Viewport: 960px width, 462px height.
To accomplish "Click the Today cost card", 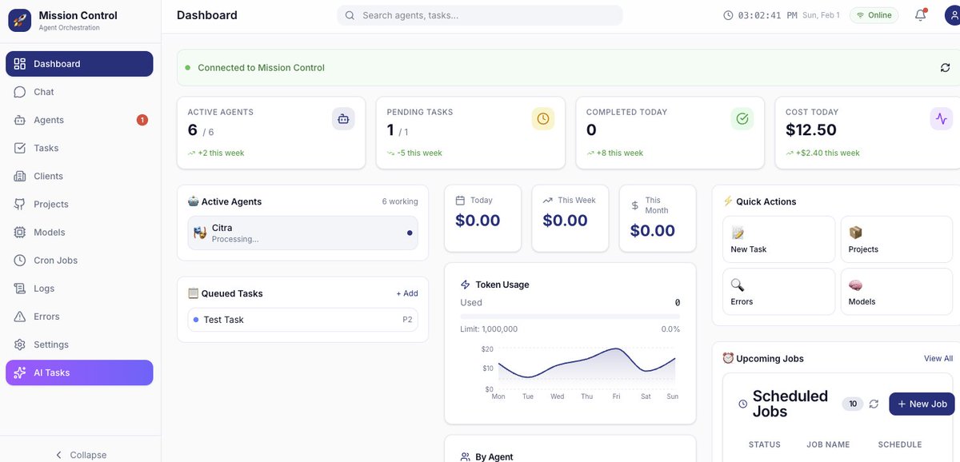I will point(482,219).
